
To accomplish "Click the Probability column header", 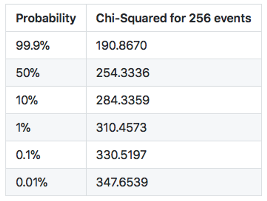I will tap(46, 19).
